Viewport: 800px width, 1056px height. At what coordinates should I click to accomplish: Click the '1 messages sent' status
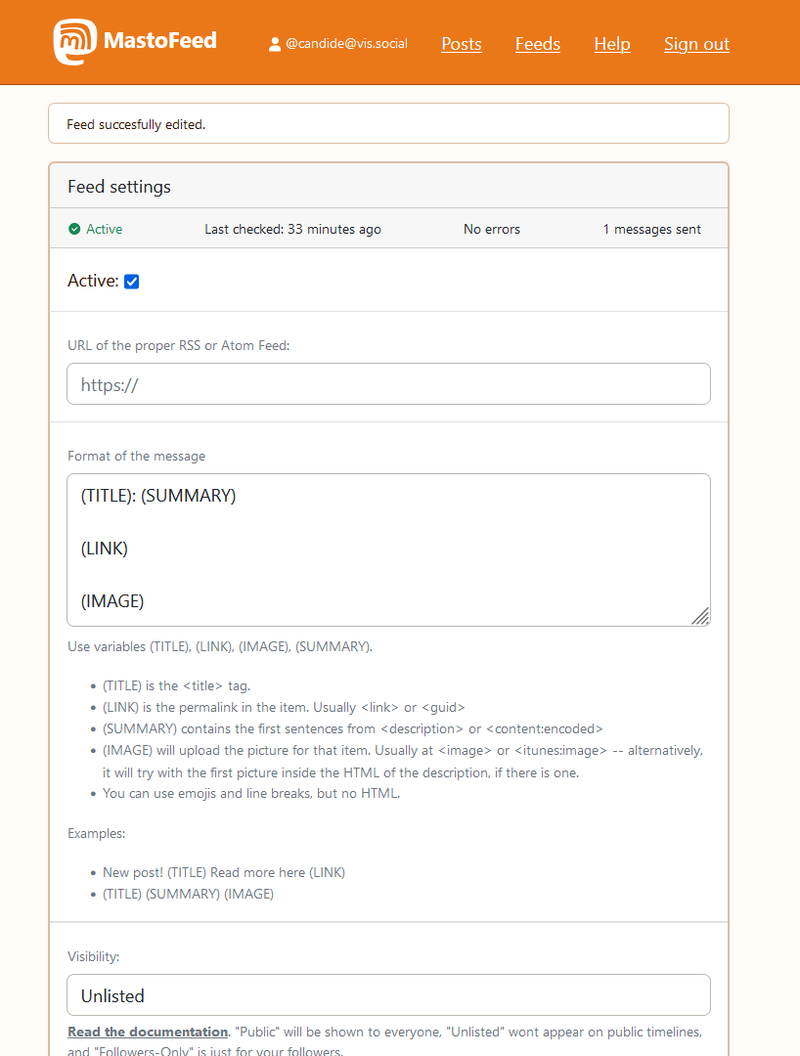[651, 230]
